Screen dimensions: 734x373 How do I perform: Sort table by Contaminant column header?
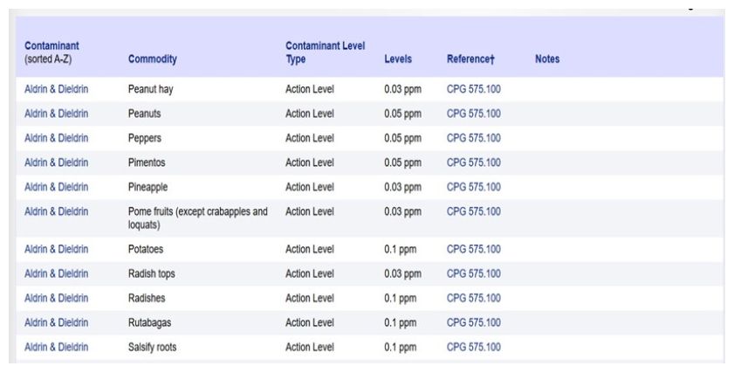(x=52, y=45)
